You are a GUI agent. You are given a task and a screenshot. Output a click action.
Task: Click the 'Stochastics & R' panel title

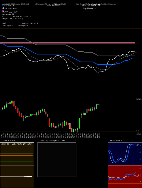click(116, 141)
